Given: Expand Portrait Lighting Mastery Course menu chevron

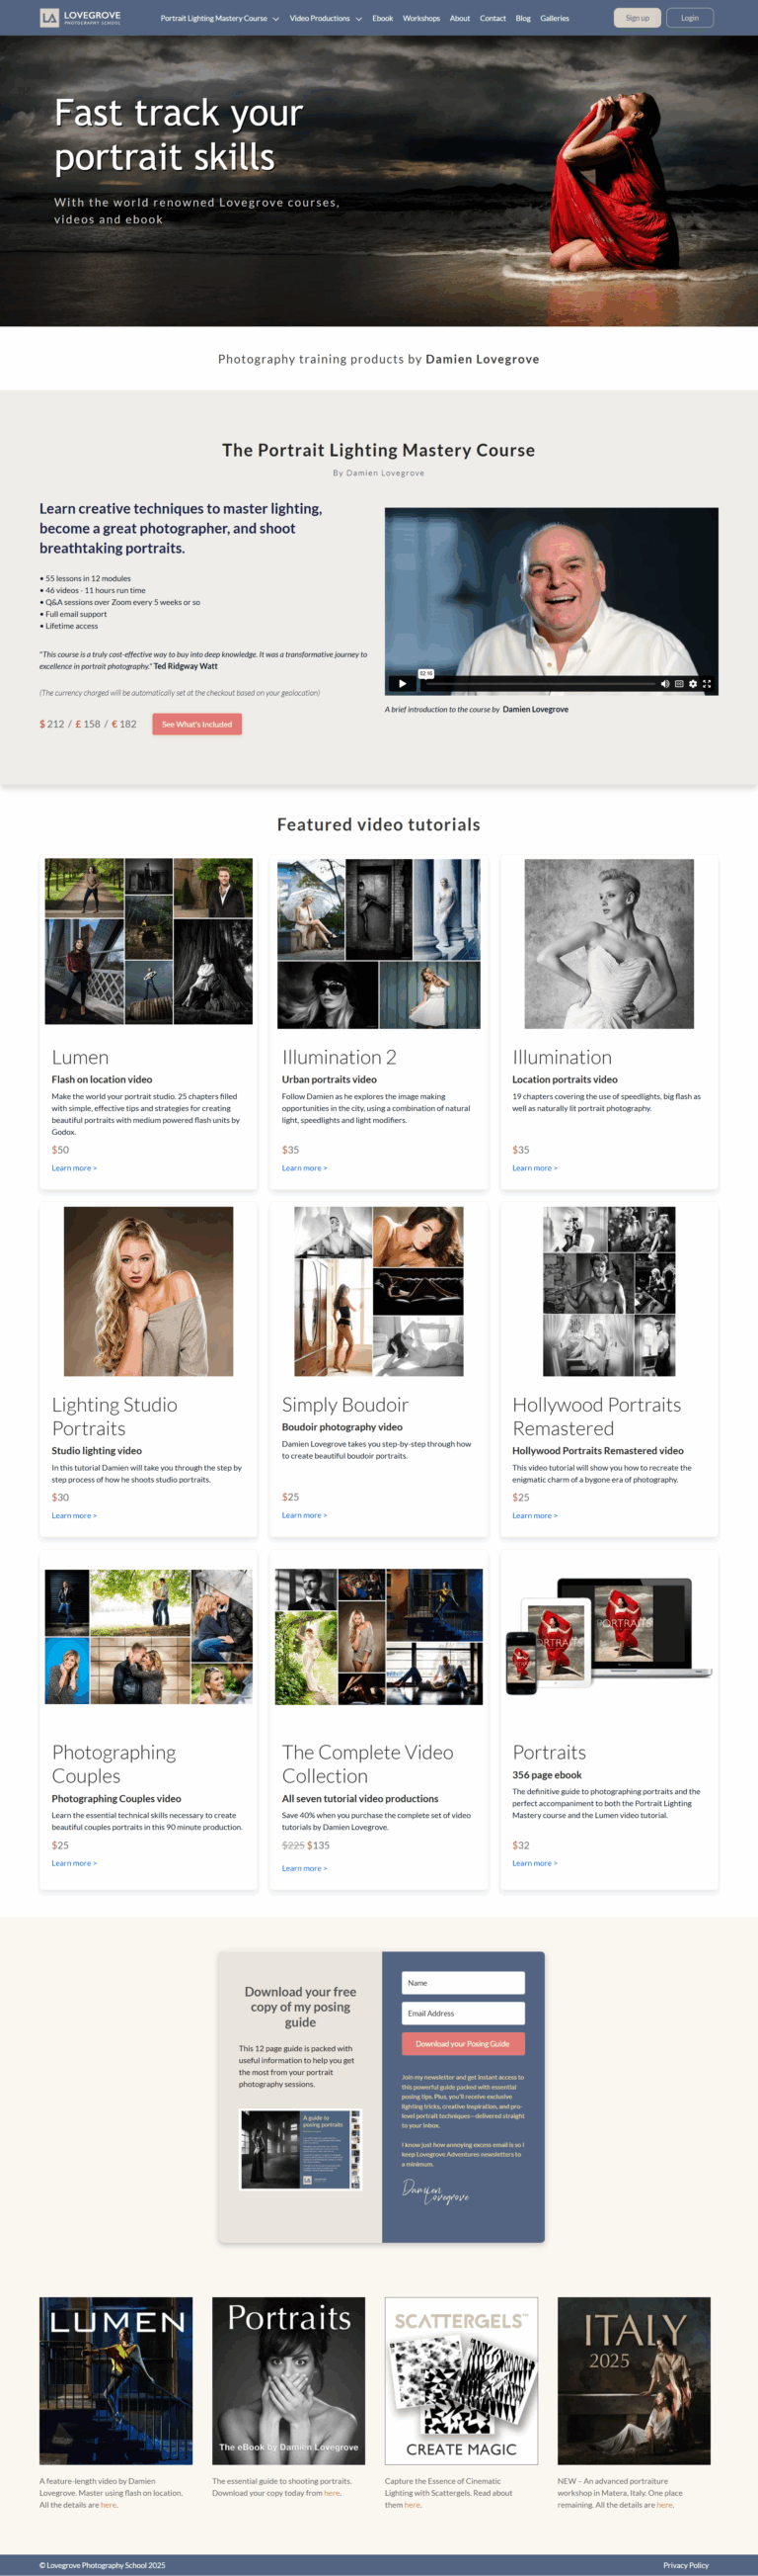Looking at the screenshot, I should click(x=275, y=18).
